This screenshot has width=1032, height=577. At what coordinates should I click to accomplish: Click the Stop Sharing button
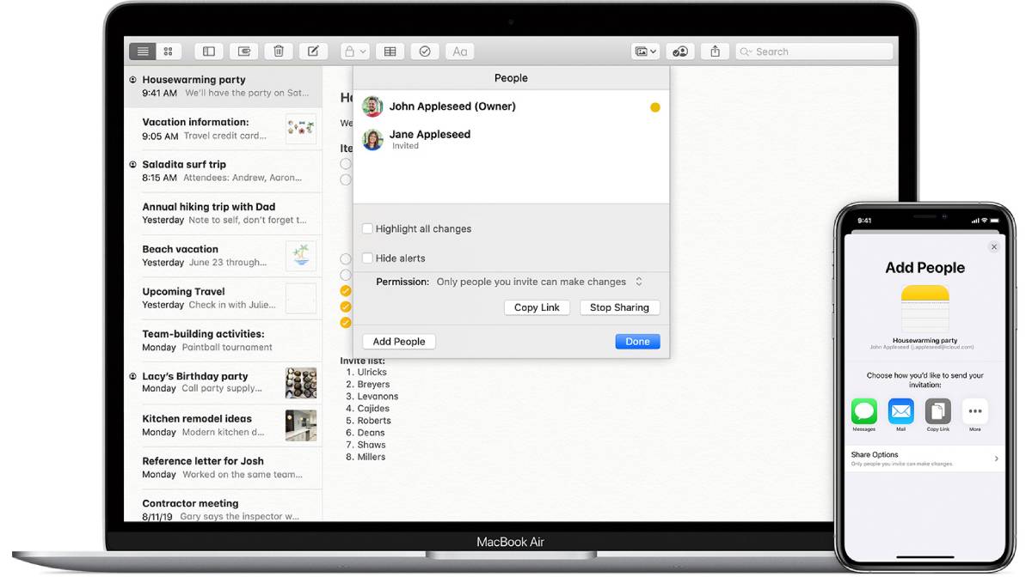[619, 307]
